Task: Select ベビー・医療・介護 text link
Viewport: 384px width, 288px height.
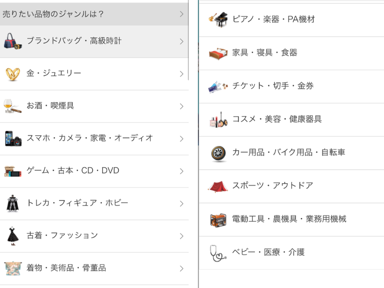Action: coord(268,252)
